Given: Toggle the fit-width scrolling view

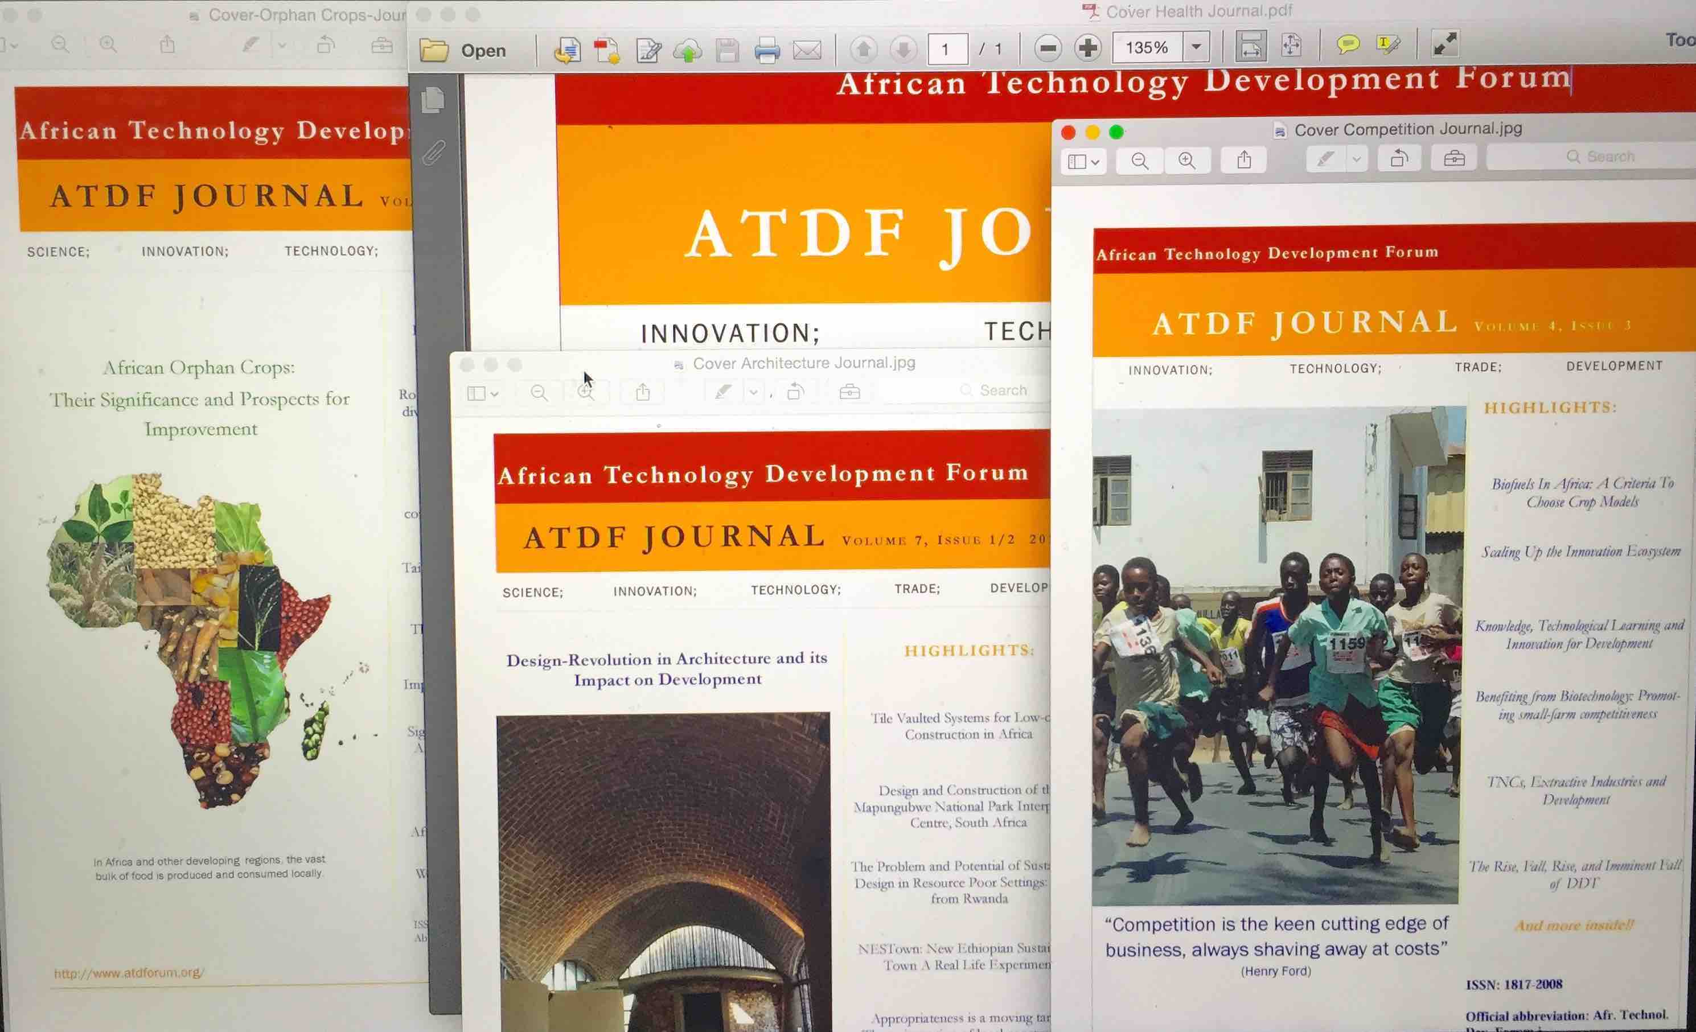Looking at the screenshot, I should point(1250,46).
